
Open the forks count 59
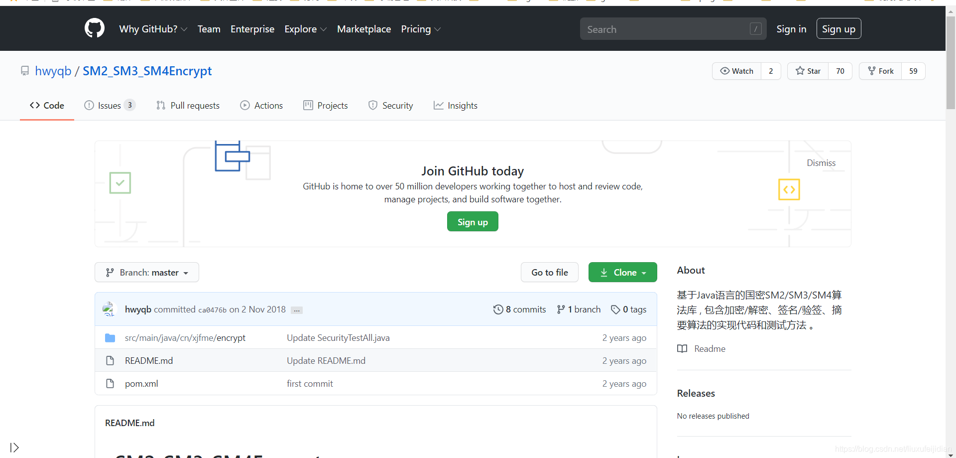pos(913,71)
